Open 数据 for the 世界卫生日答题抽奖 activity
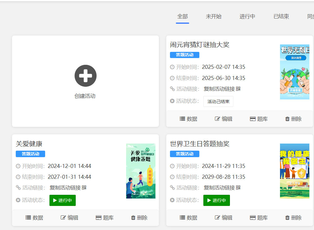Viewport: 314px width, 230px height. click(x=188, y=217)
